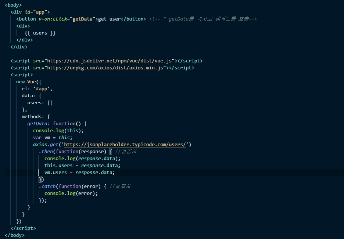Click the empty opening <script> tag line
Image resolution: width=344 pixels, height=239 pixels.
(x=22, y=75)
